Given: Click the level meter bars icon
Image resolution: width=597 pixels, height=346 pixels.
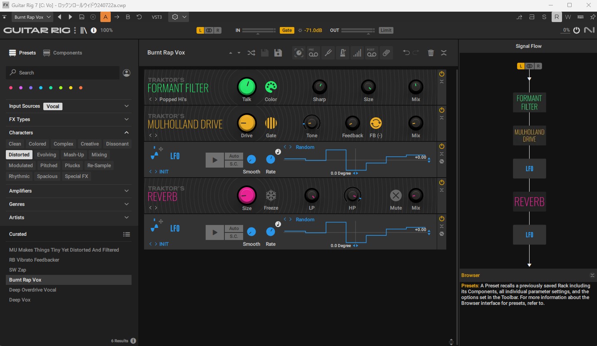Looking at the screenshot, I should 357,53.
